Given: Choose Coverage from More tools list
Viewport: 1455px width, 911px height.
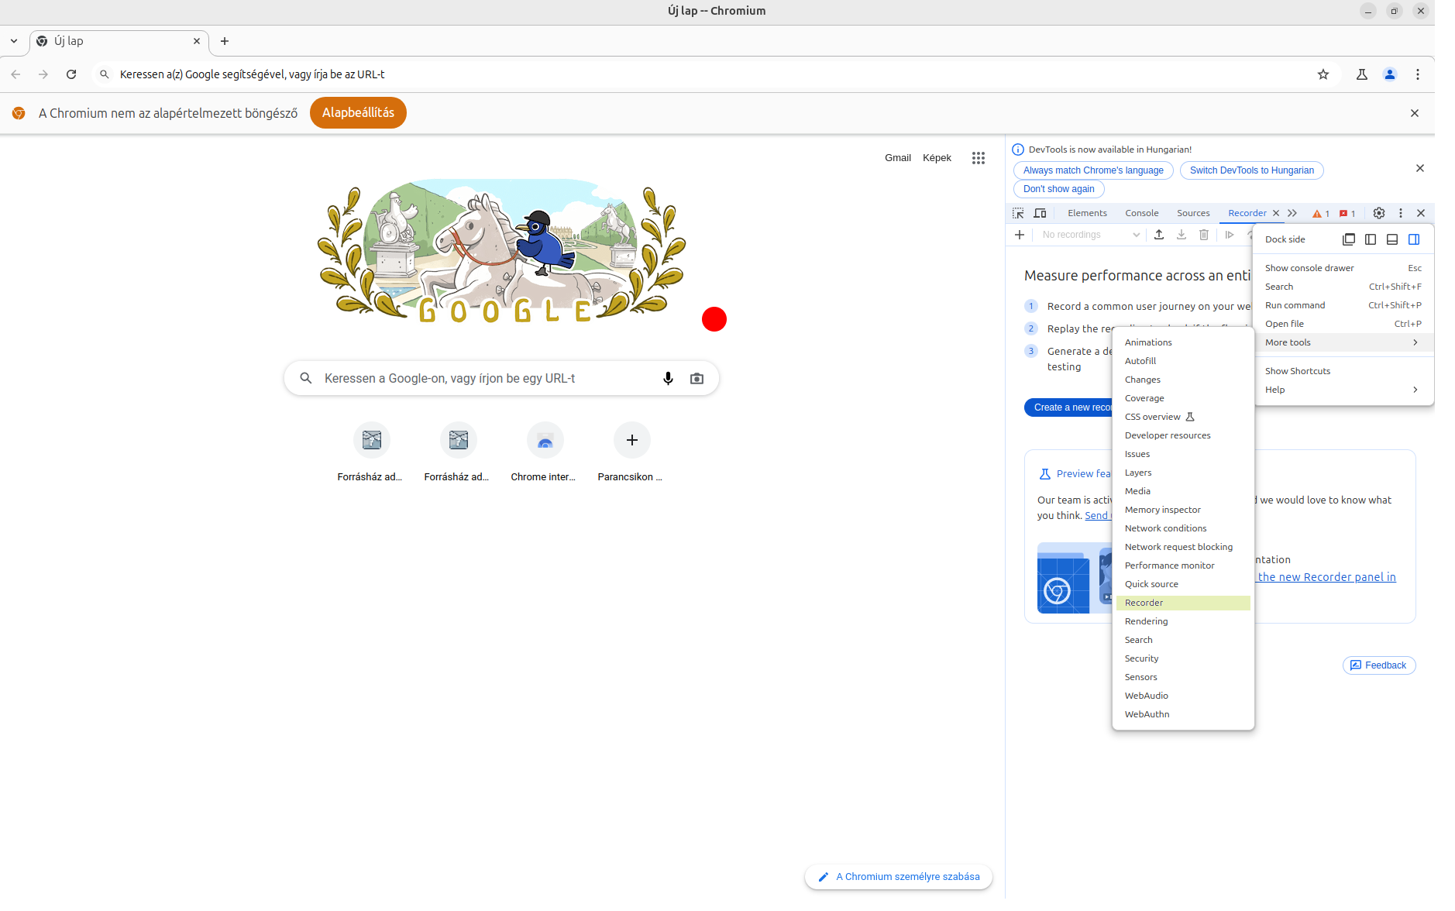Looking at the screenshot, I should [1183, 398].
